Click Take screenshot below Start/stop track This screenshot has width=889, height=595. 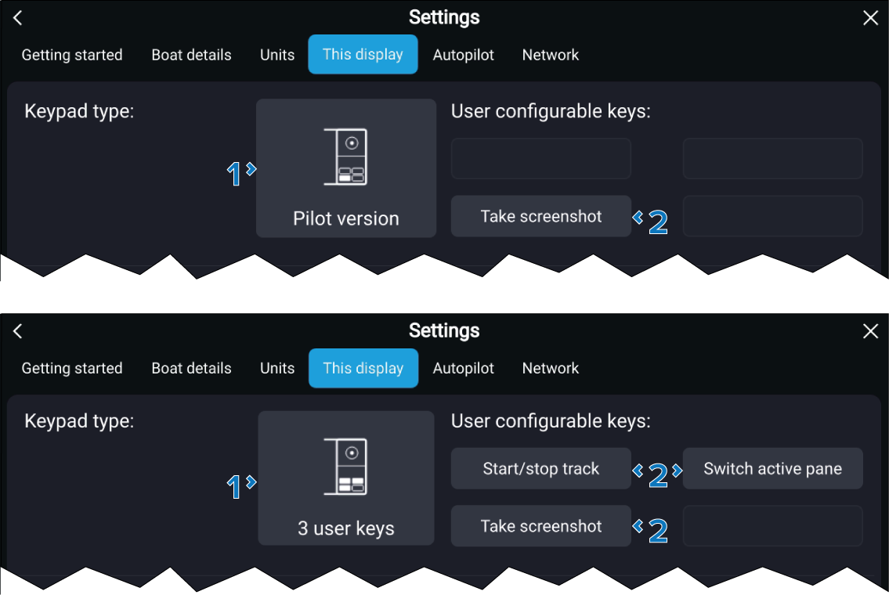541,526
